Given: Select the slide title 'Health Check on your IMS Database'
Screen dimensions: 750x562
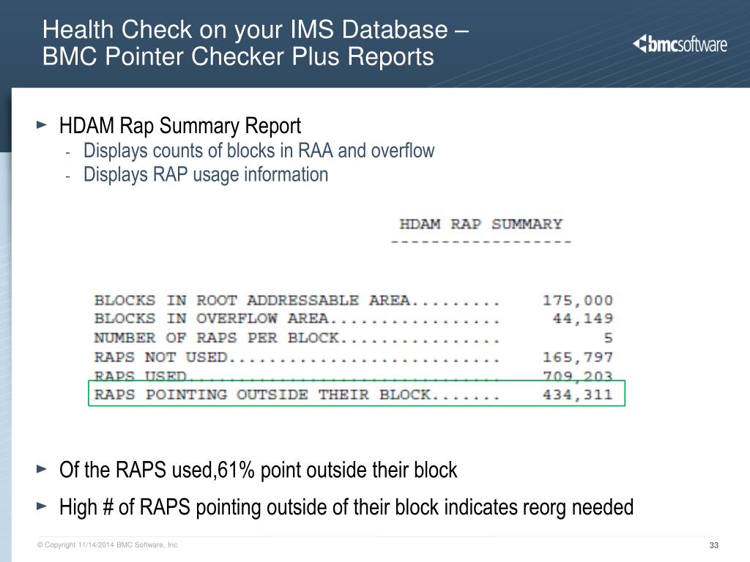Looking at the screenshot, I should click(245, 29).
